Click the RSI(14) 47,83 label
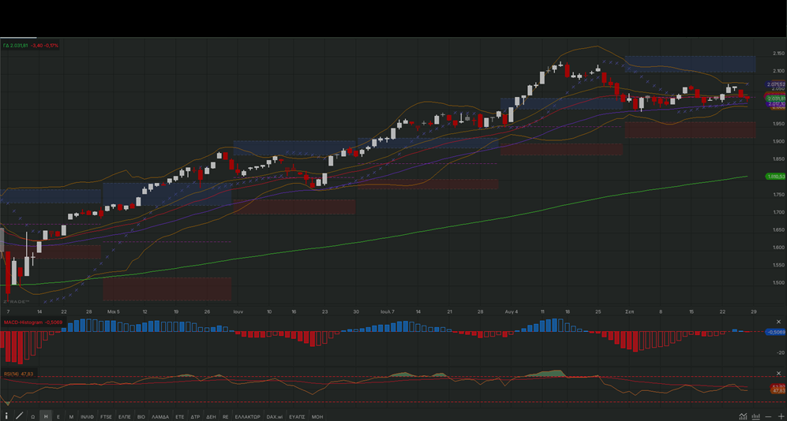The height and width of the screenshot is (421, 787). (19, 374)
